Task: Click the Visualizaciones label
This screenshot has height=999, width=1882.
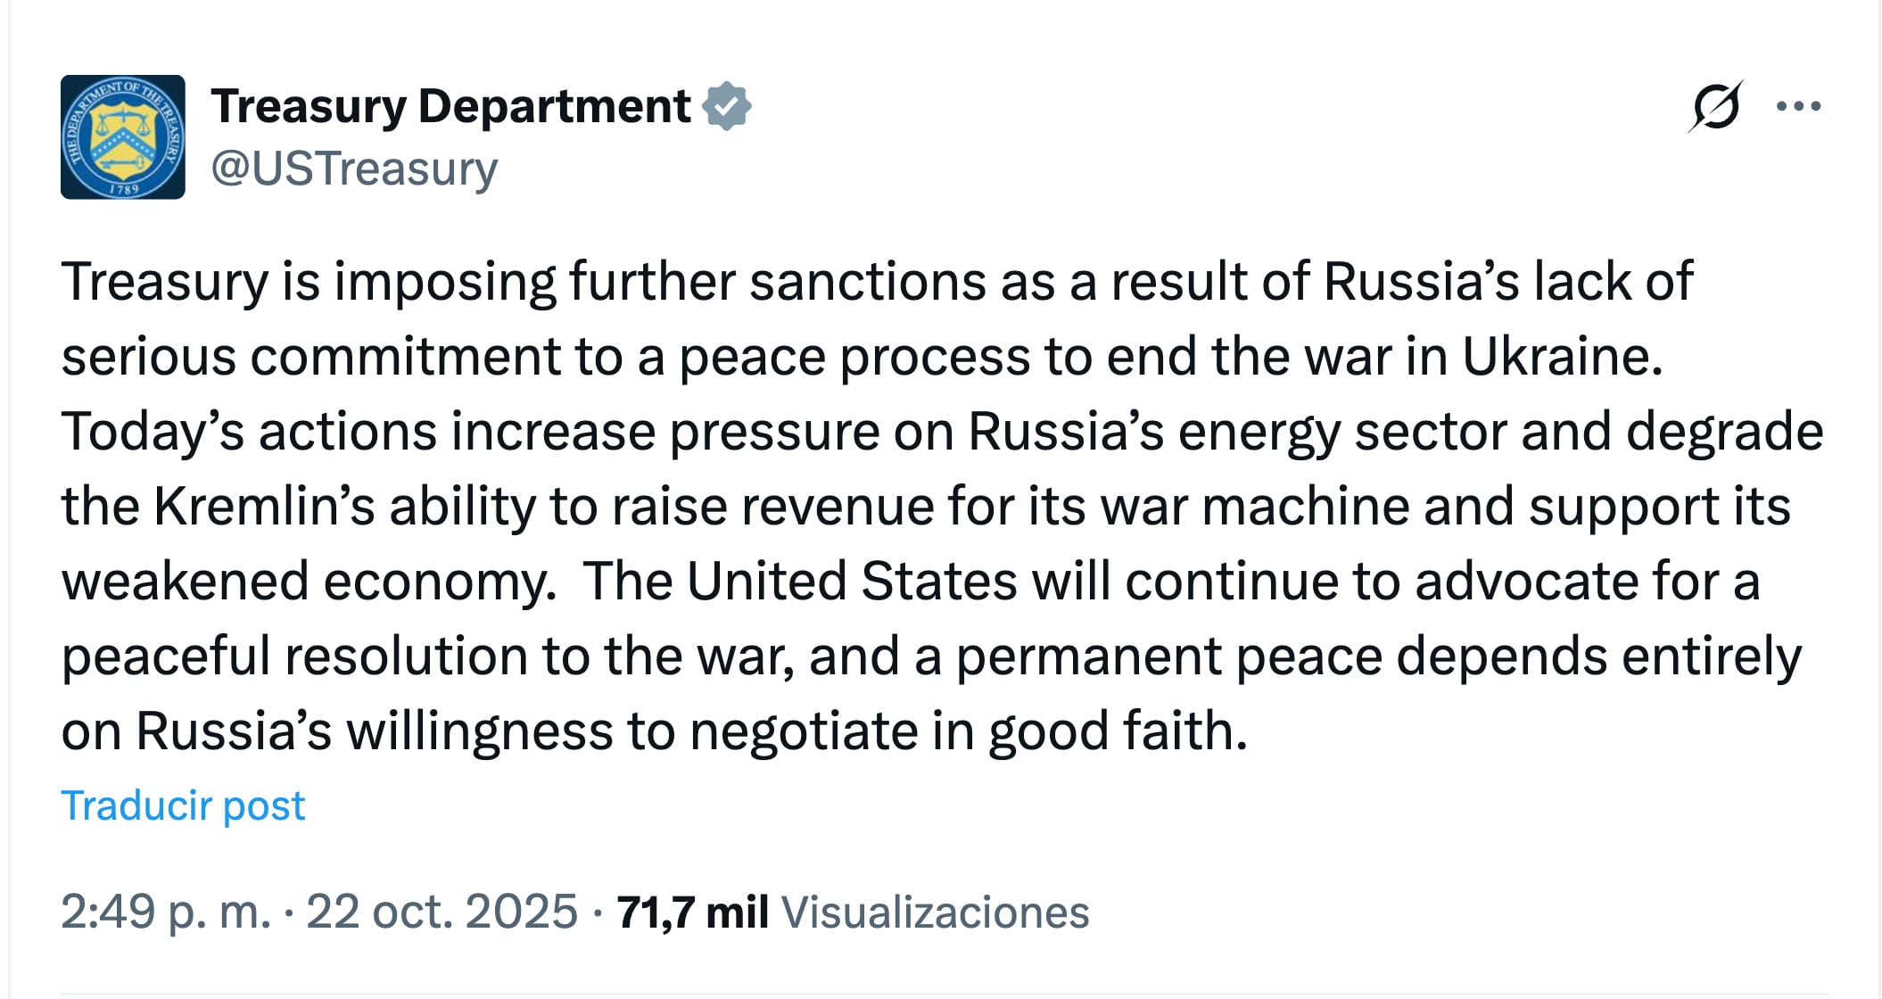Action: coord(935,912)
